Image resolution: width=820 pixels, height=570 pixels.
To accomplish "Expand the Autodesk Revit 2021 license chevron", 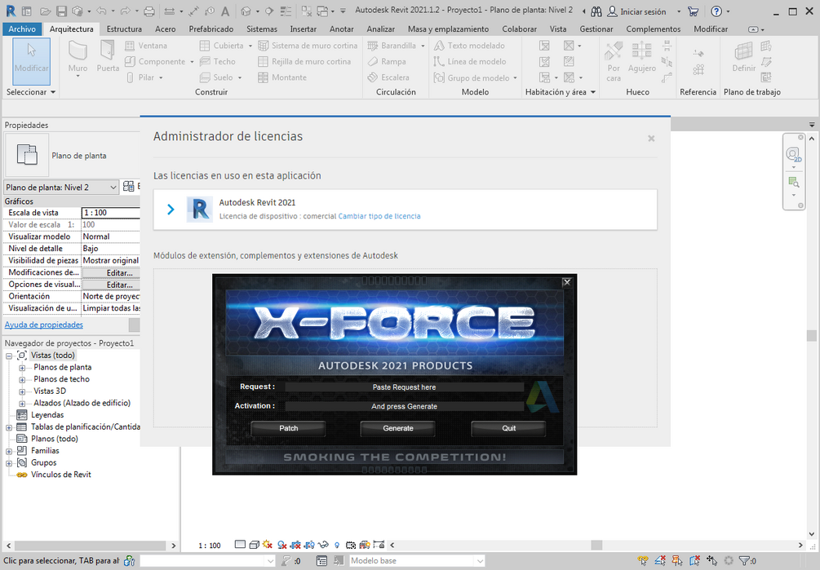I will [x=171, y=210].
